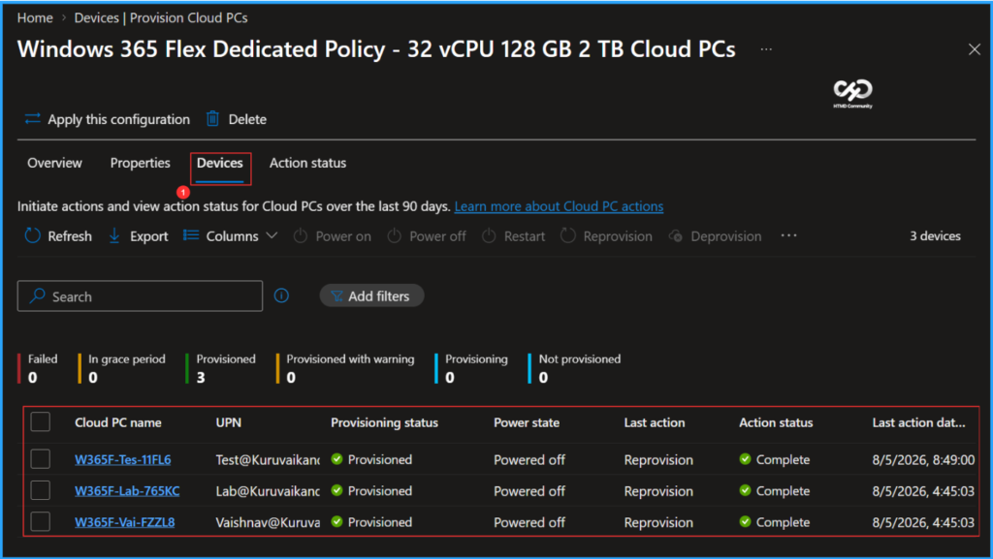Image resolution: width=993 pixels, height=559 pixels.
Task: Expand the Columns dropdown chevron
Action: (272, 235)
